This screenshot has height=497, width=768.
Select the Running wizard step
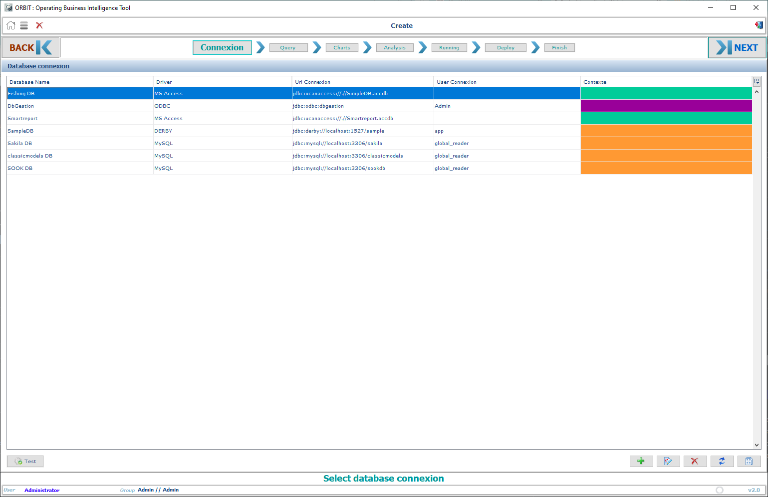(x=449, y=48)
